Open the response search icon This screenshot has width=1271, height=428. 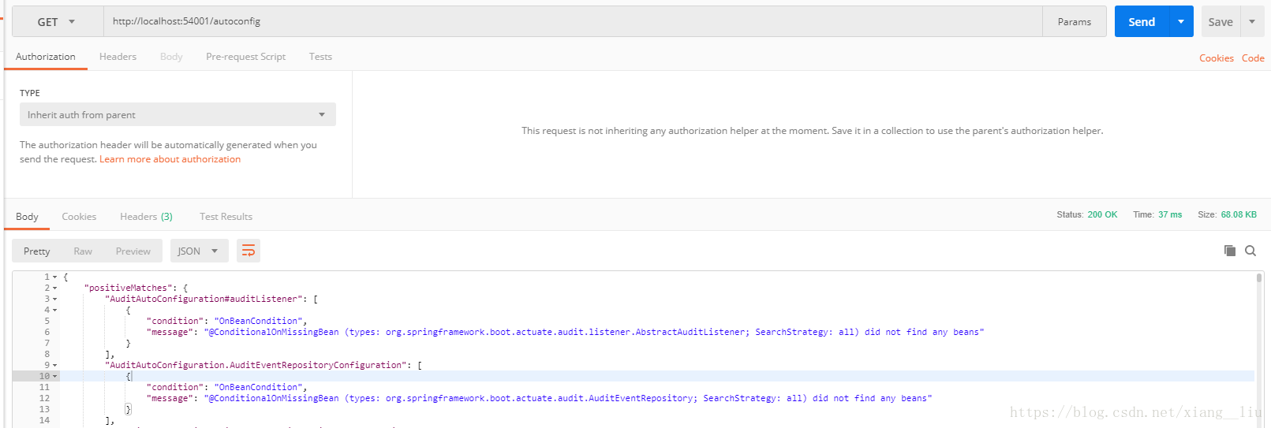(x=1250, y=251)
